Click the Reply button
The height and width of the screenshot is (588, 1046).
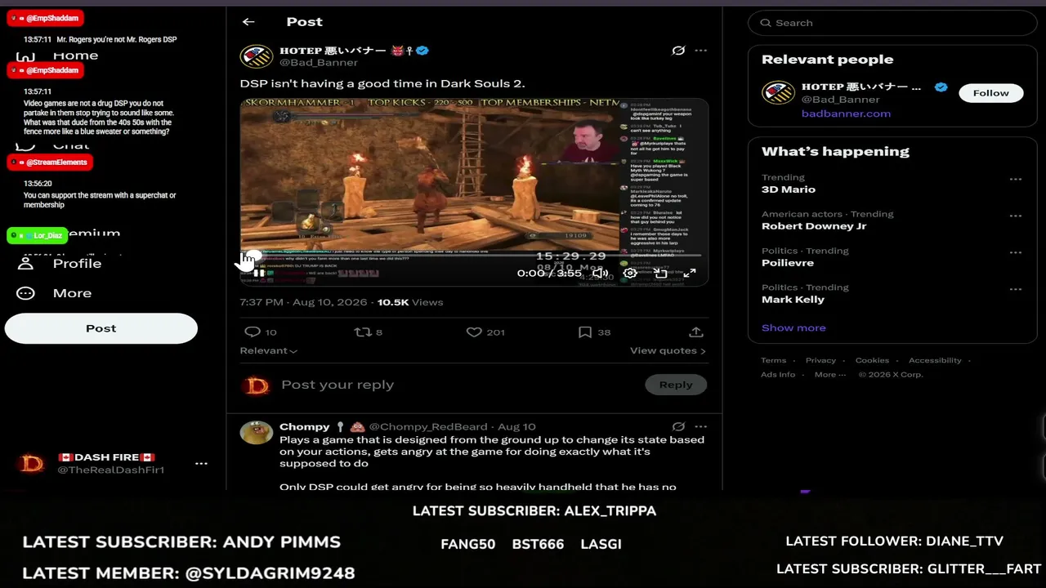[x=676, y=385]
